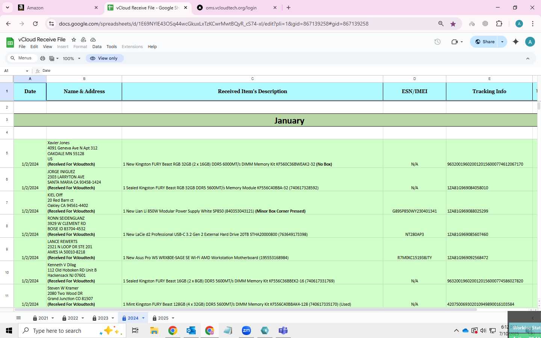Image resolution: width=541 pixels, height=338 pixels.
Task: Check the cloud document status icon
Action: (x=93, y=39)
